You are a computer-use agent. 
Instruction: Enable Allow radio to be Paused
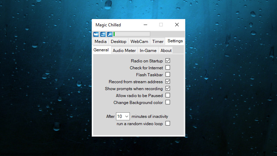tap(168, 95)
